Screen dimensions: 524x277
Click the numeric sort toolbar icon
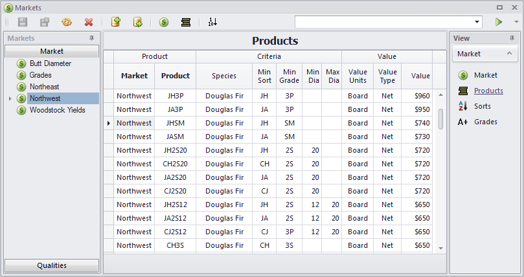(x=212, y=22)
